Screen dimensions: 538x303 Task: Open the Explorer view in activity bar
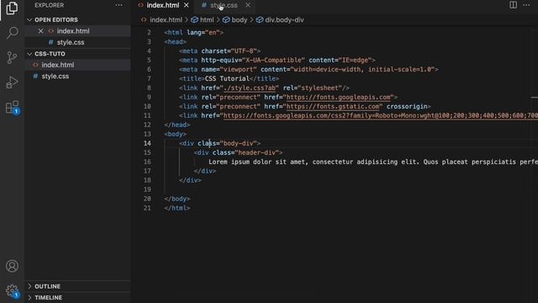12,8
